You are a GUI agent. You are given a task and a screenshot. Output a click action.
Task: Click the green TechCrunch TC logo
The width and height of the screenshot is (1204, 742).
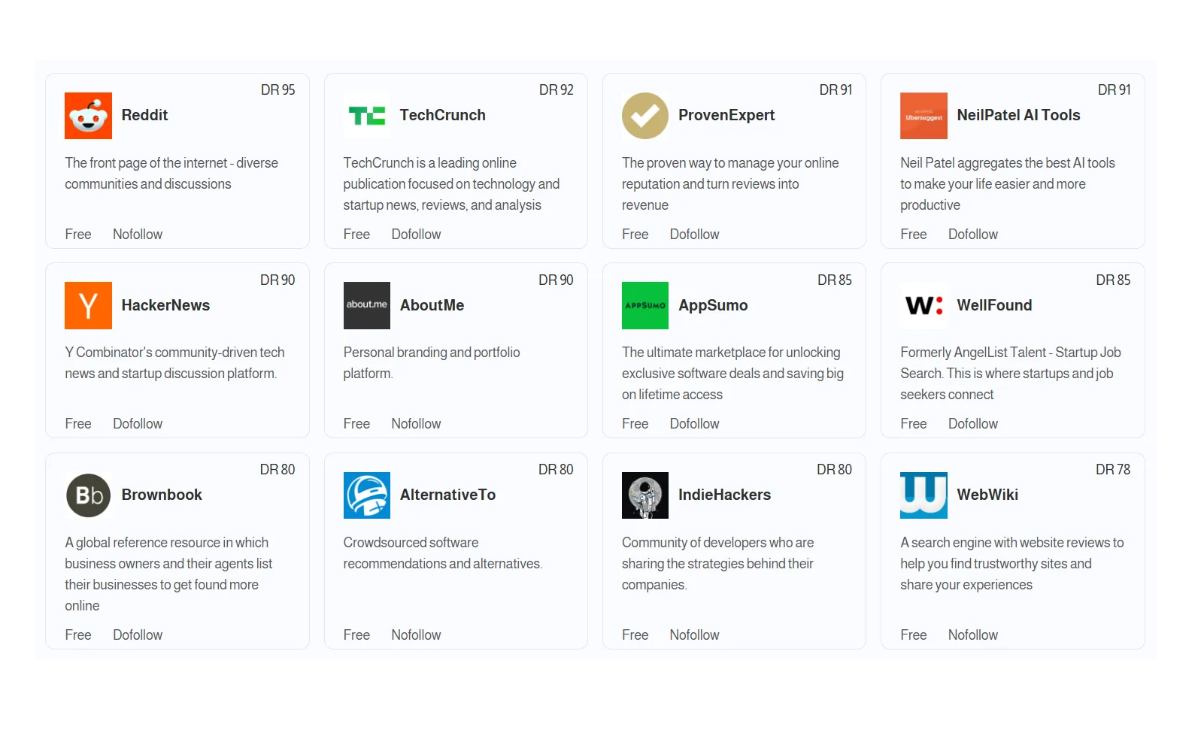(x=367, y=116)
